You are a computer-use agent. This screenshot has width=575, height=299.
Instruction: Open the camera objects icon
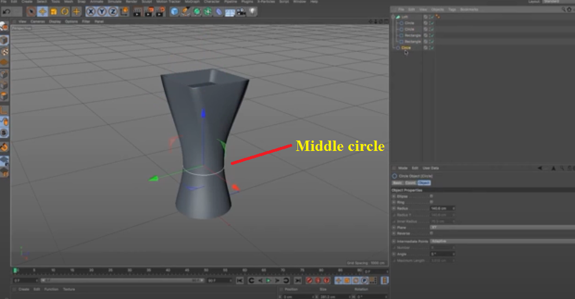241,12
